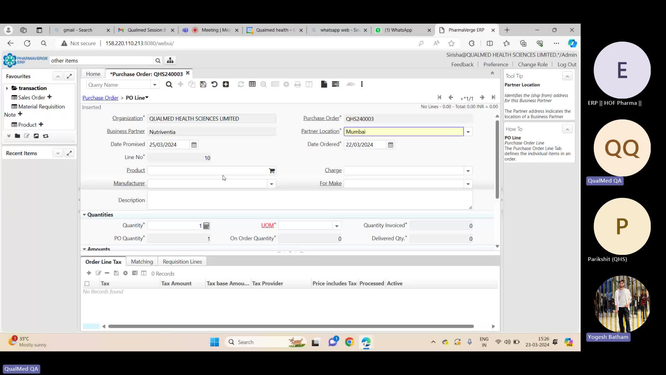Open the Query Name dropdown
The height and width of the screenshot is (375, 666).
click(155, 85)
